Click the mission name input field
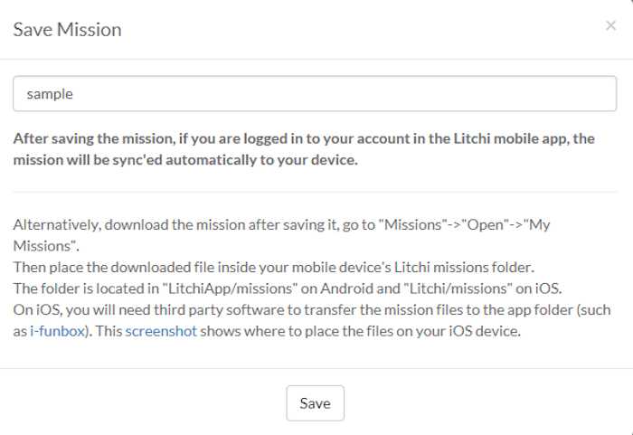 point(315,93)
